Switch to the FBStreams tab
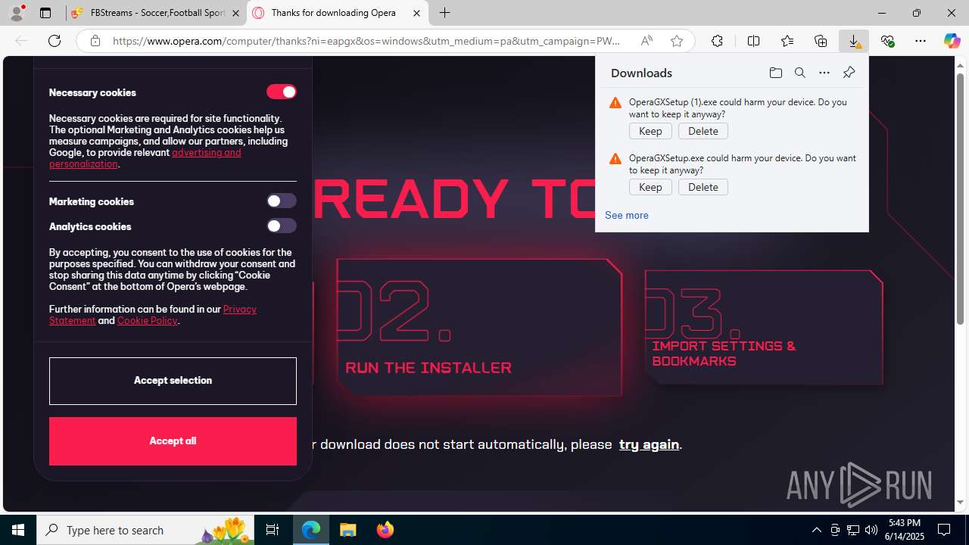Screen dimensions: 969x545 click(156, 13)
